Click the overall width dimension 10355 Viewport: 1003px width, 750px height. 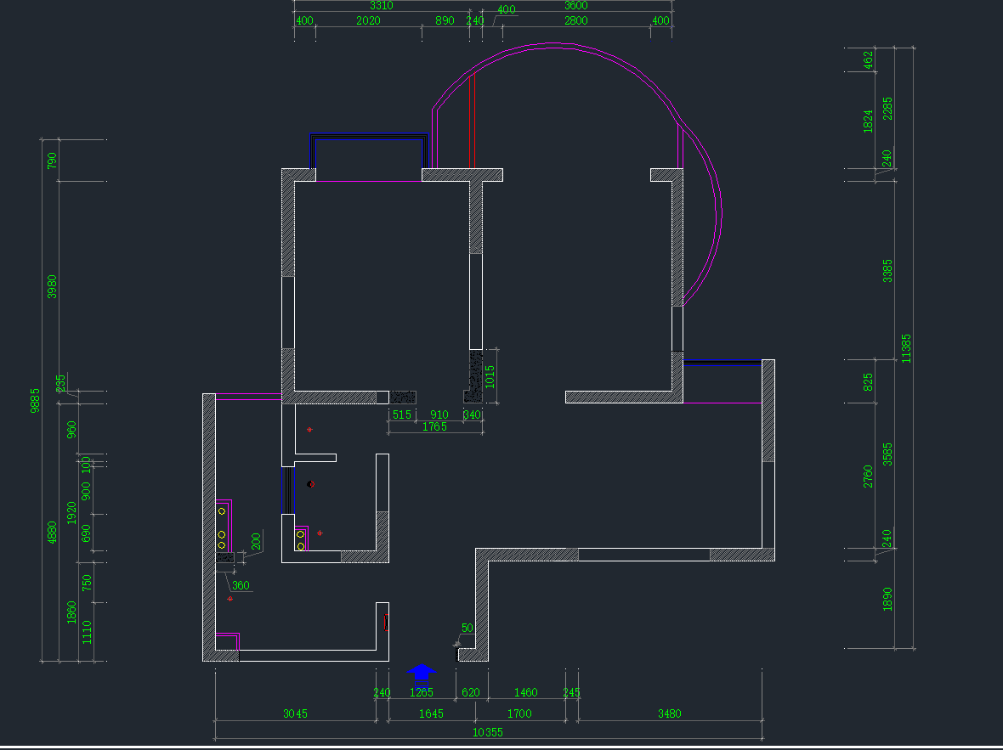tap(486, 732)
